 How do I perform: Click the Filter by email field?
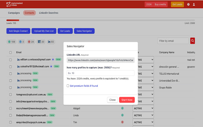click(173, 41)
